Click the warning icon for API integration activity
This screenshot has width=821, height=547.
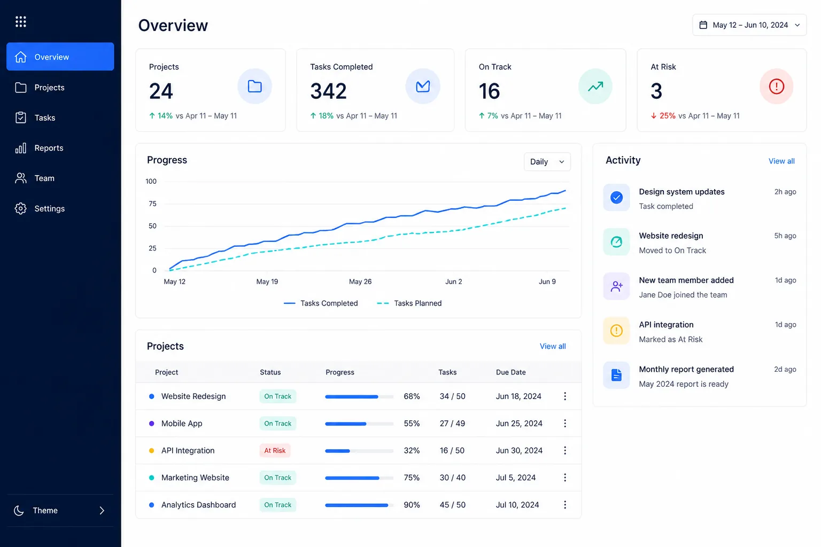click(616, 331)
